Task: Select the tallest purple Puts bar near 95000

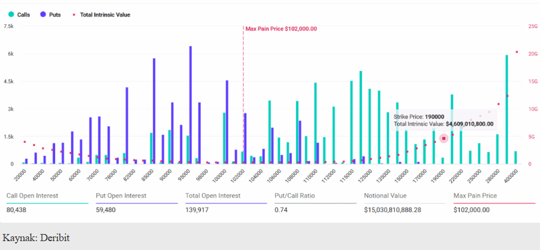Action: [x=190, y=104]
